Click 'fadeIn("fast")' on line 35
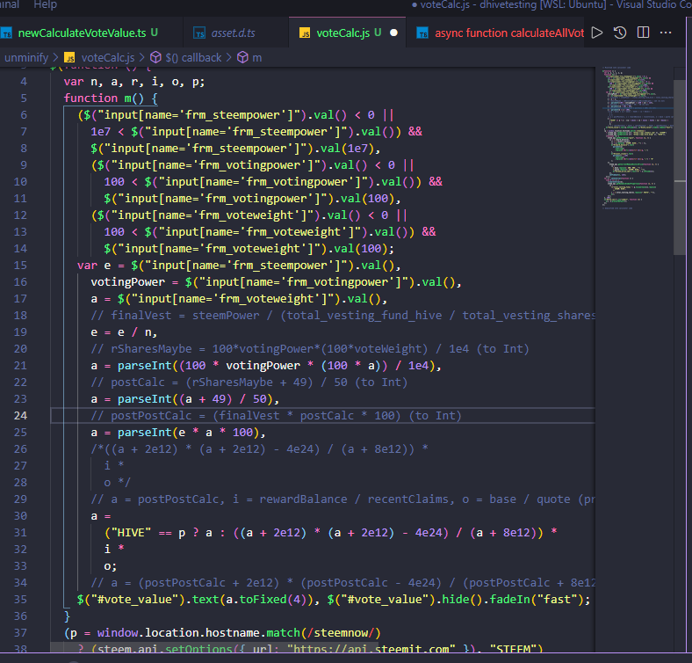This screenshot has height=663, width=692. [x=537, y=600]
